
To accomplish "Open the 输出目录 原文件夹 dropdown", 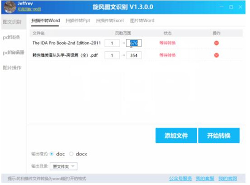I will 64,166.
